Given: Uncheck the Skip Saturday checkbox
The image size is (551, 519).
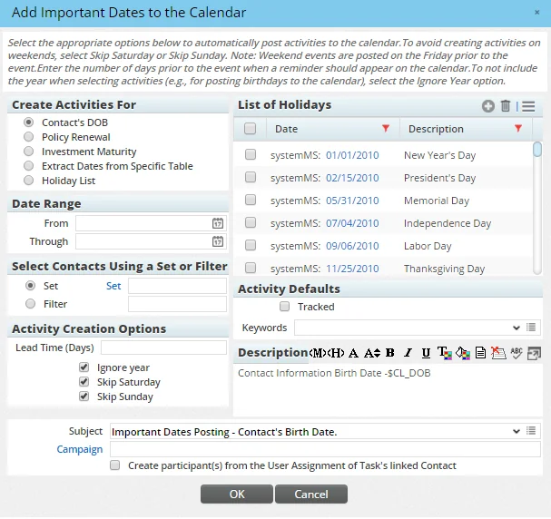Looking at the screenshot, I should (x=84, y=382).
